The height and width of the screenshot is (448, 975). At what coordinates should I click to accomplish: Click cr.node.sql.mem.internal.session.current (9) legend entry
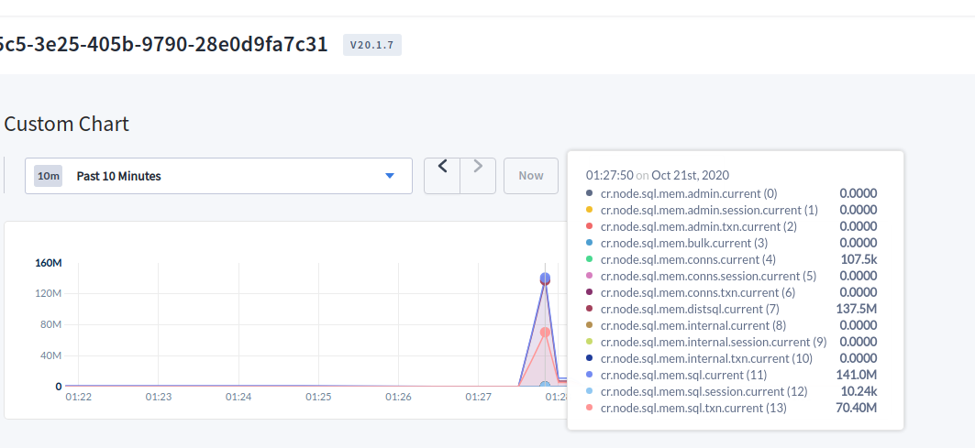[x=714, y=342]
